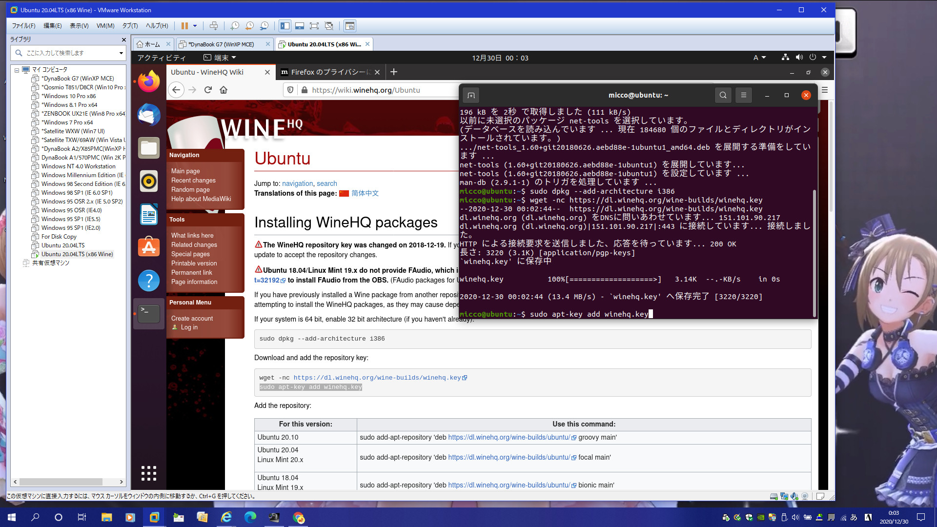Click the volume icon in GNOME top bar
The height and width of the screenshot is (527, 937).
tap(799, 58)
